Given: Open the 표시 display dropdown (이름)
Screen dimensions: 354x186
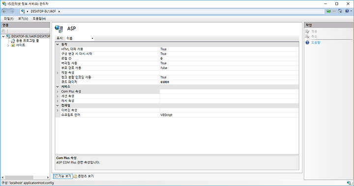Looking at the screenshot, I should point(80,38).
